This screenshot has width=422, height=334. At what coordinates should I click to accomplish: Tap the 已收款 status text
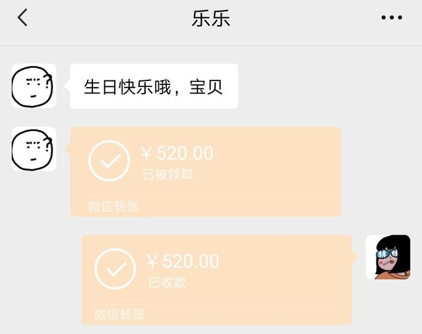[167, 283]
